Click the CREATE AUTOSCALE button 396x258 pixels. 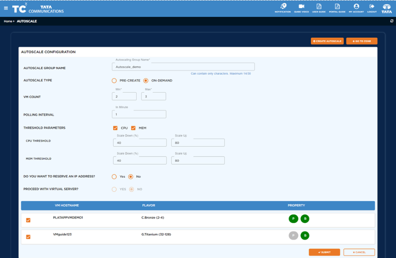tap(327, 41)
